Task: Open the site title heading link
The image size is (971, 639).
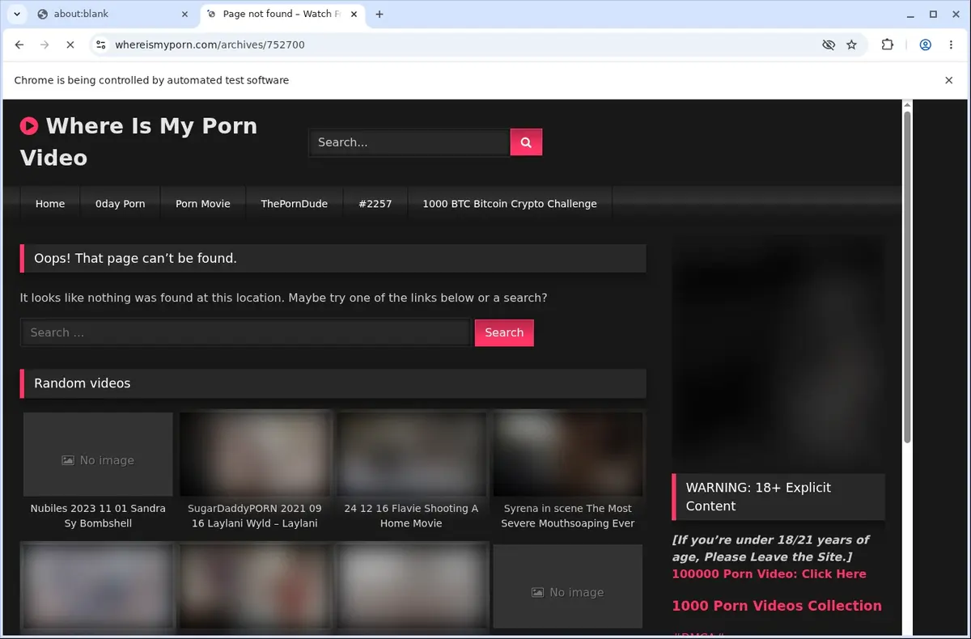Action: tap(138, 142)
